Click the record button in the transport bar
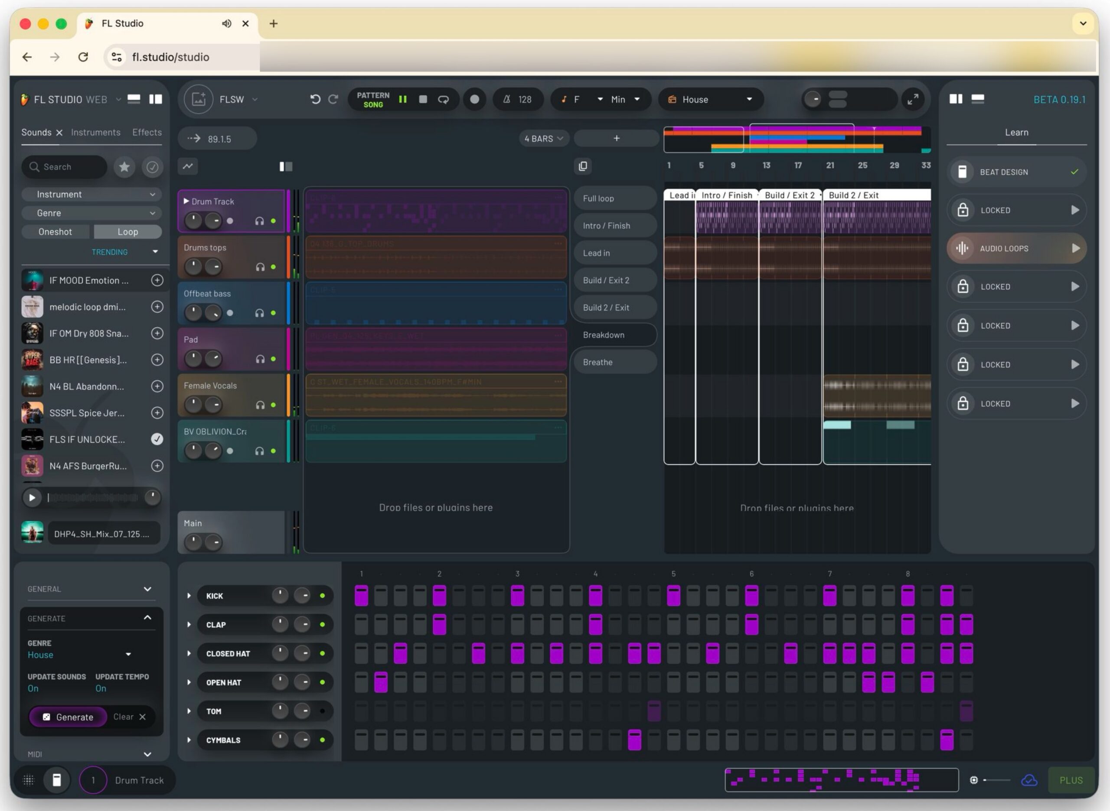The height and width of the screenshot is (811, 1110). pyautogui.click(x=474, y=99)
